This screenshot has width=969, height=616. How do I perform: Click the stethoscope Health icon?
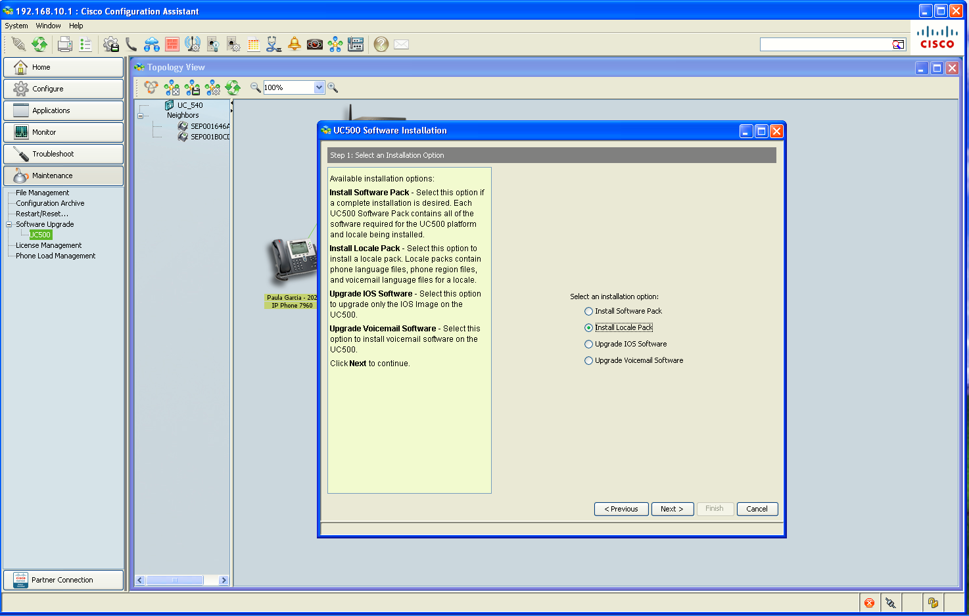[274, 44]
